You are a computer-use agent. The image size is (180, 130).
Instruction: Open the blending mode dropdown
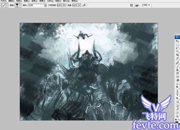point(37,5)
